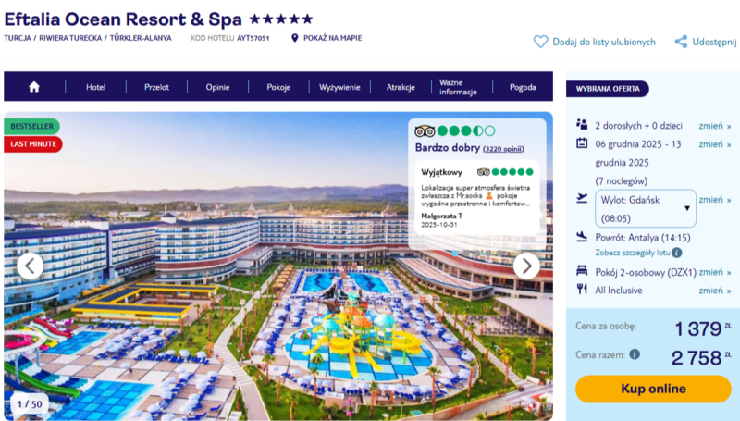The height and width of the screenshot is (421, 740).
Task: Change the room type via zmień
Action: [714, 272]
